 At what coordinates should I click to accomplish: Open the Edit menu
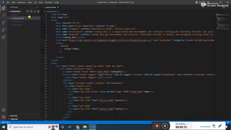point(13,3)
